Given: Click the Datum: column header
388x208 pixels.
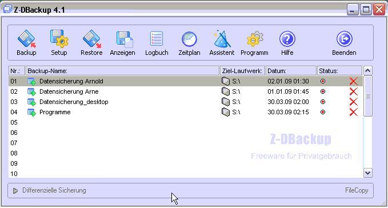Looking at the screenshot, I should 291,71.
